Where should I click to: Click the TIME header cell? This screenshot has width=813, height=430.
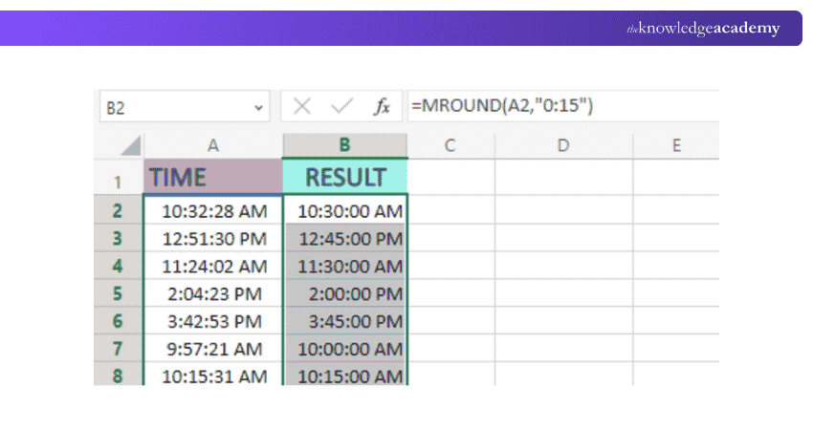click(213, 177)
